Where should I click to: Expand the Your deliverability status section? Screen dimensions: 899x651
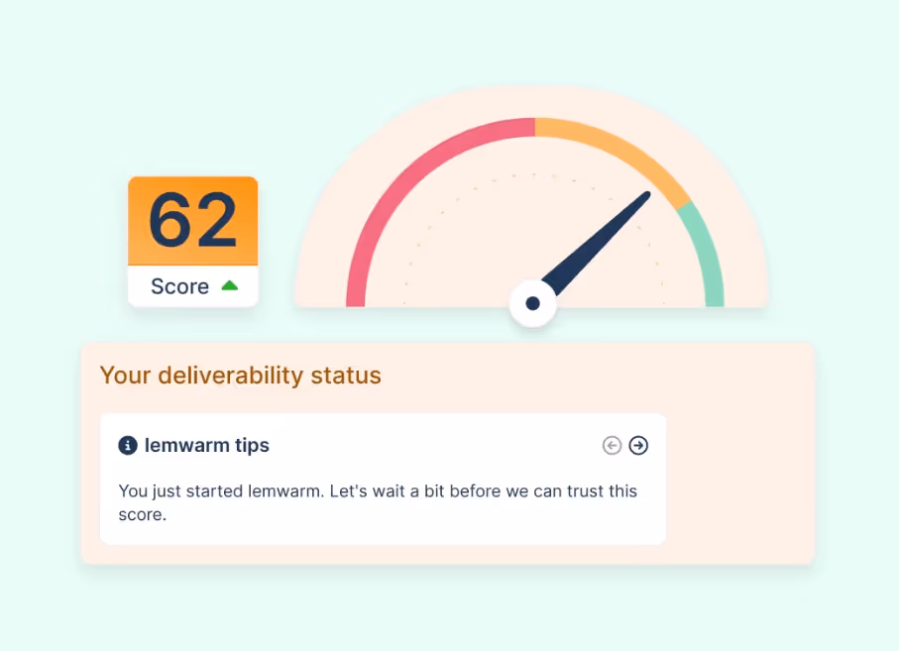coord(240,376)
